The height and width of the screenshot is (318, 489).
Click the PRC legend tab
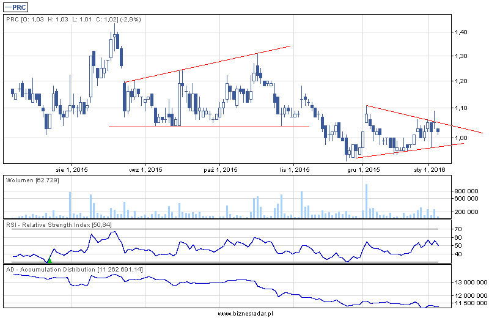[17, 7]
